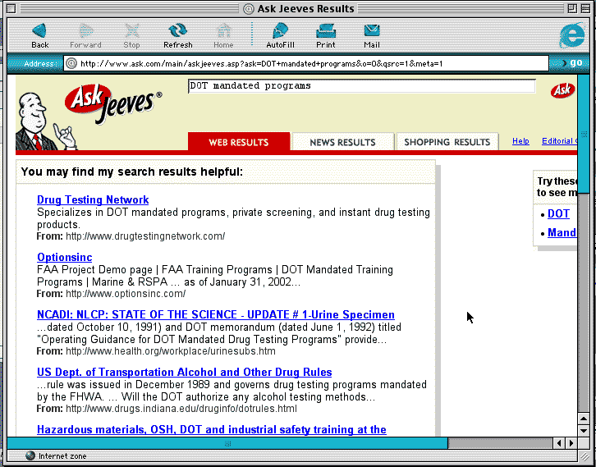Click the DOT mandated programs search box
This screenshot has height=467, width=596.
pyautogui.click(x=361, y=86)
